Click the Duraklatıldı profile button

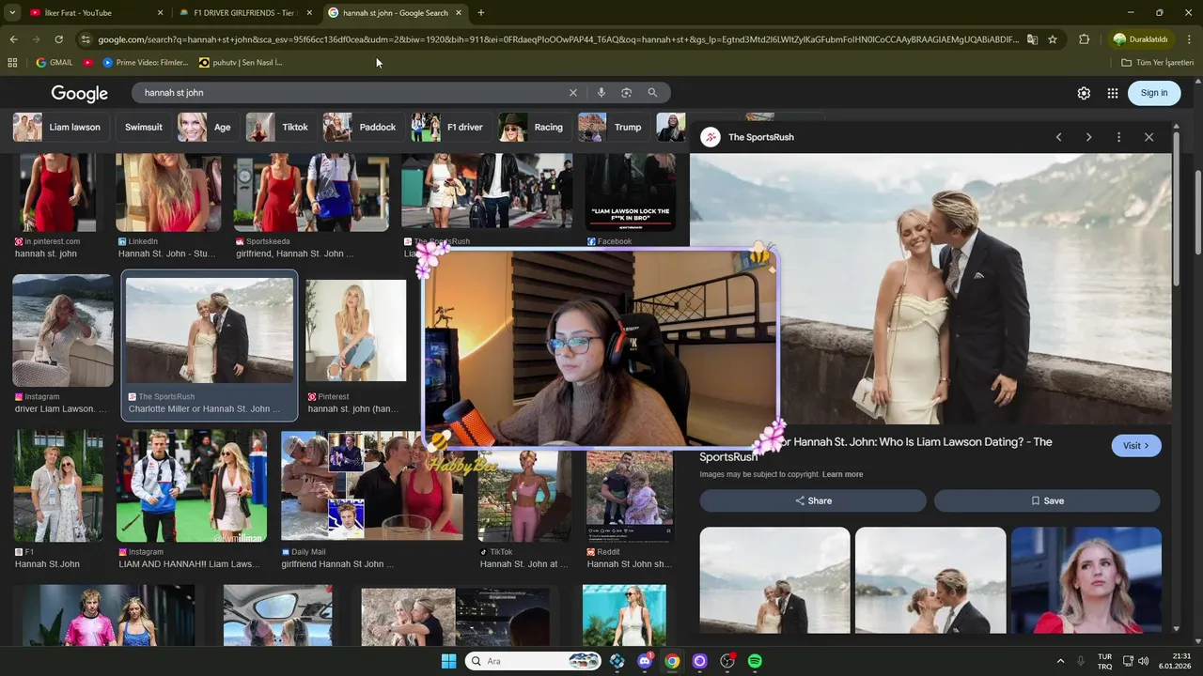coord(1141,39)
